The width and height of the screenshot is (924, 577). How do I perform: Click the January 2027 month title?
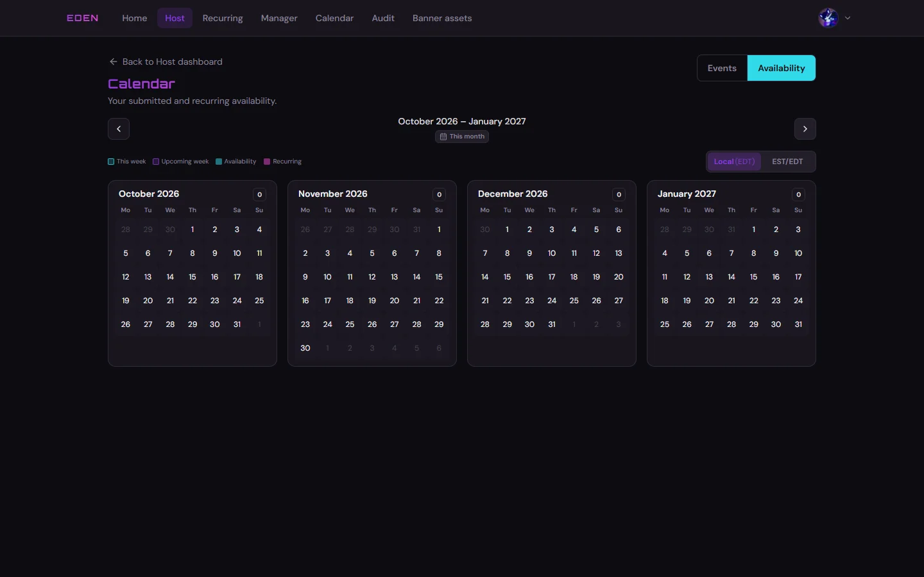click(687, 194)
